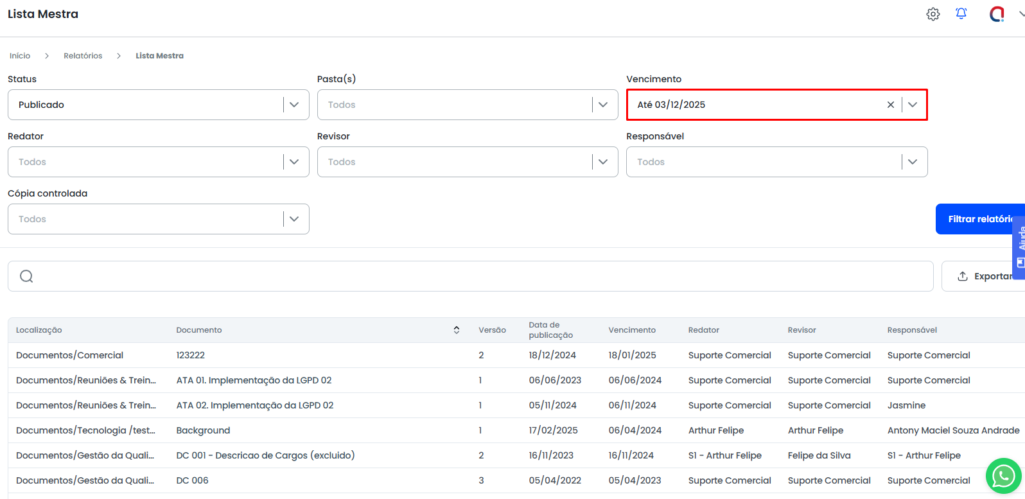Expand the Status dropdown
1025x499 pixels.
(x=294, y=105)
